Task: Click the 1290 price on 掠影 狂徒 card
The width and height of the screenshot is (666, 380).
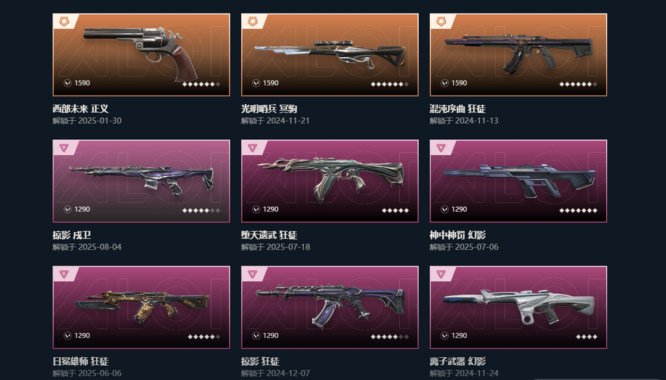Action: point(271,336)
